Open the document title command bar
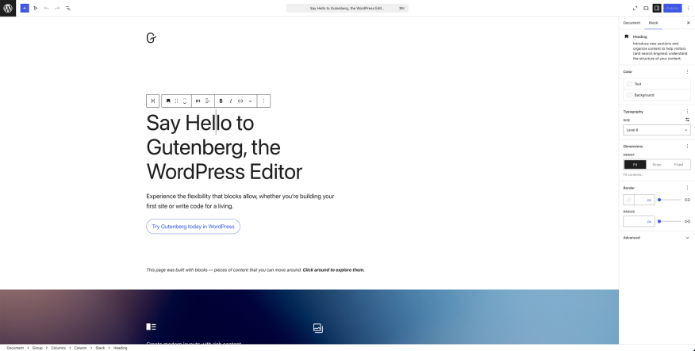Viewport: 695px width, 351px height. point(347,8)
